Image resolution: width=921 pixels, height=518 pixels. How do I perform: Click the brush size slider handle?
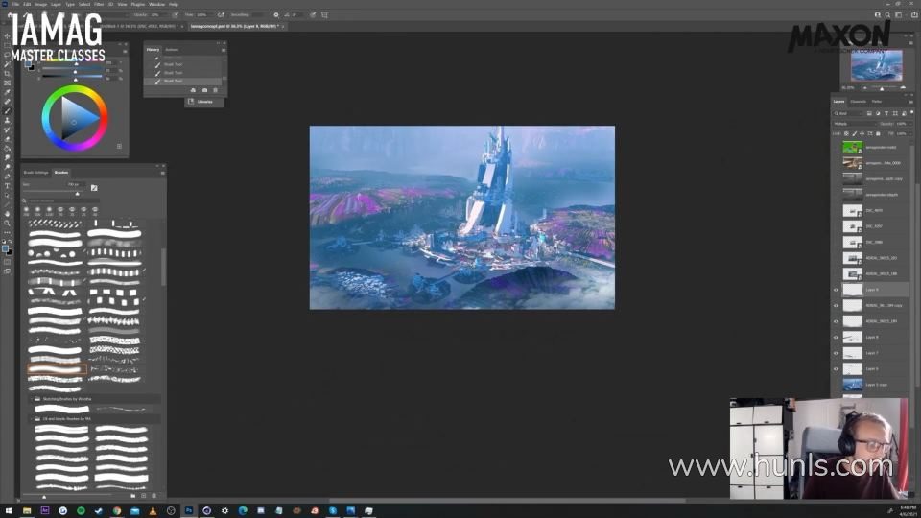(77, 194)
